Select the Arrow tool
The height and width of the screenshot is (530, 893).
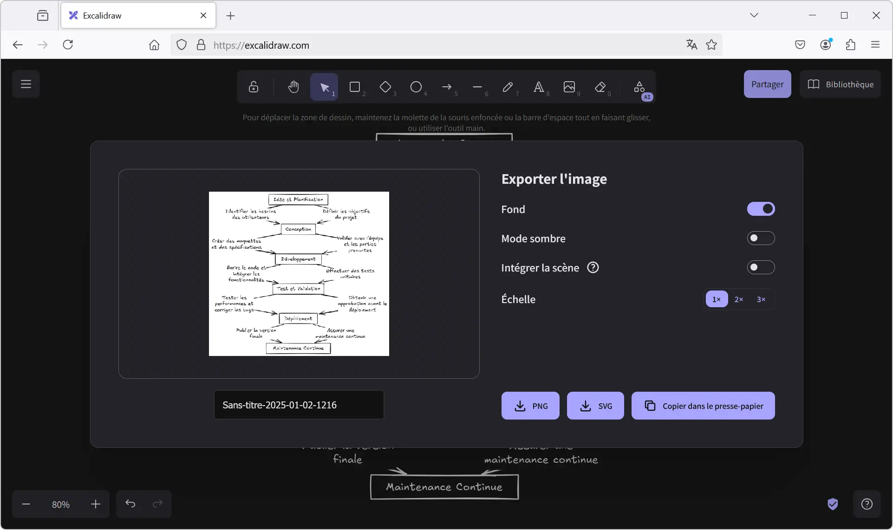click(x=447, y=87)
